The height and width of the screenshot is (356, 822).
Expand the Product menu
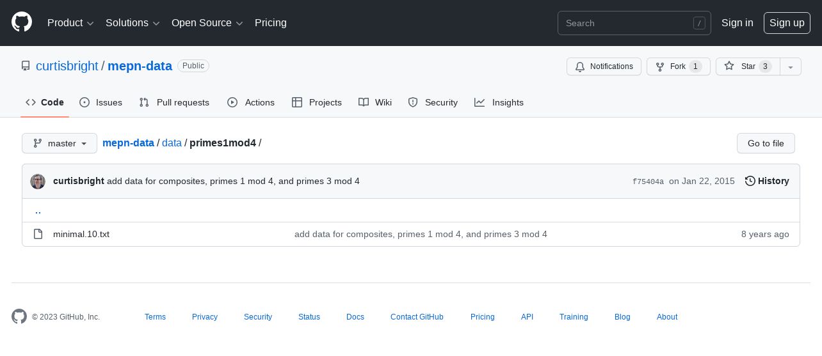tap(70, 23)
